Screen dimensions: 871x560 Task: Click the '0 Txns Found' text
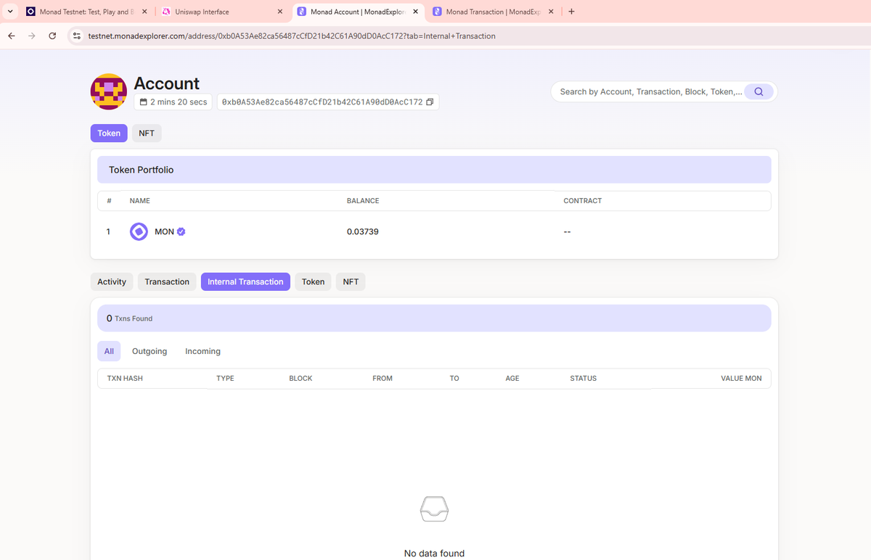click(129, 318)
